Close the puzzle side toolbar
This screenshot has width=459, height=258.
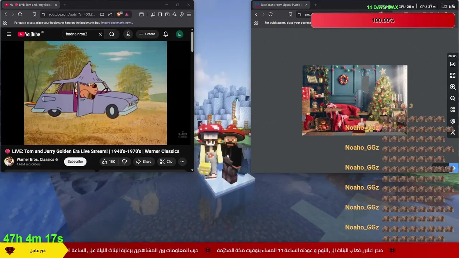[453, 133]
